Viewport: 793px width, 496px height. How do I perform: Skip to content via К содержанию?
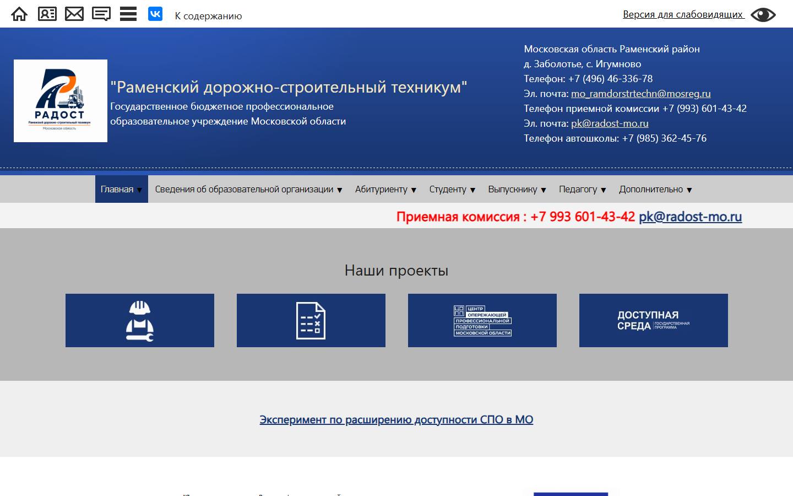click(x=208, y=16)
